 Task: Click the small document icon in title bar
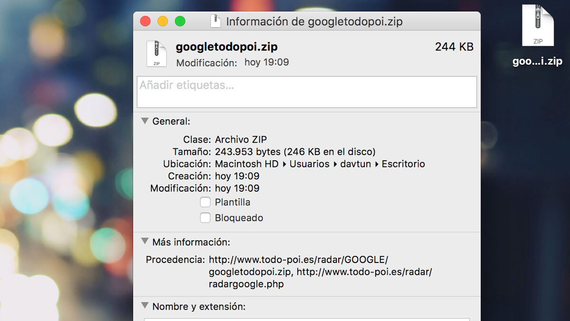pyautogui.click(x=216, y=21)
